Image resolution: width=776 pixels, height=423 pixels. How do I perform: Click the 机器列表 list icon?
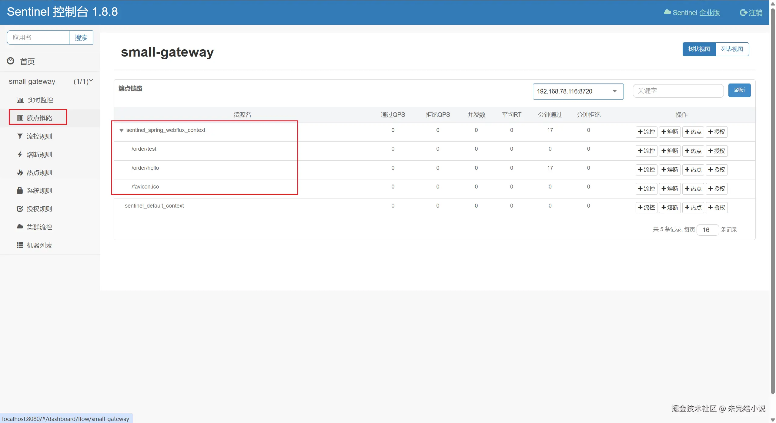pyautogui.click(x=20, y=245)
